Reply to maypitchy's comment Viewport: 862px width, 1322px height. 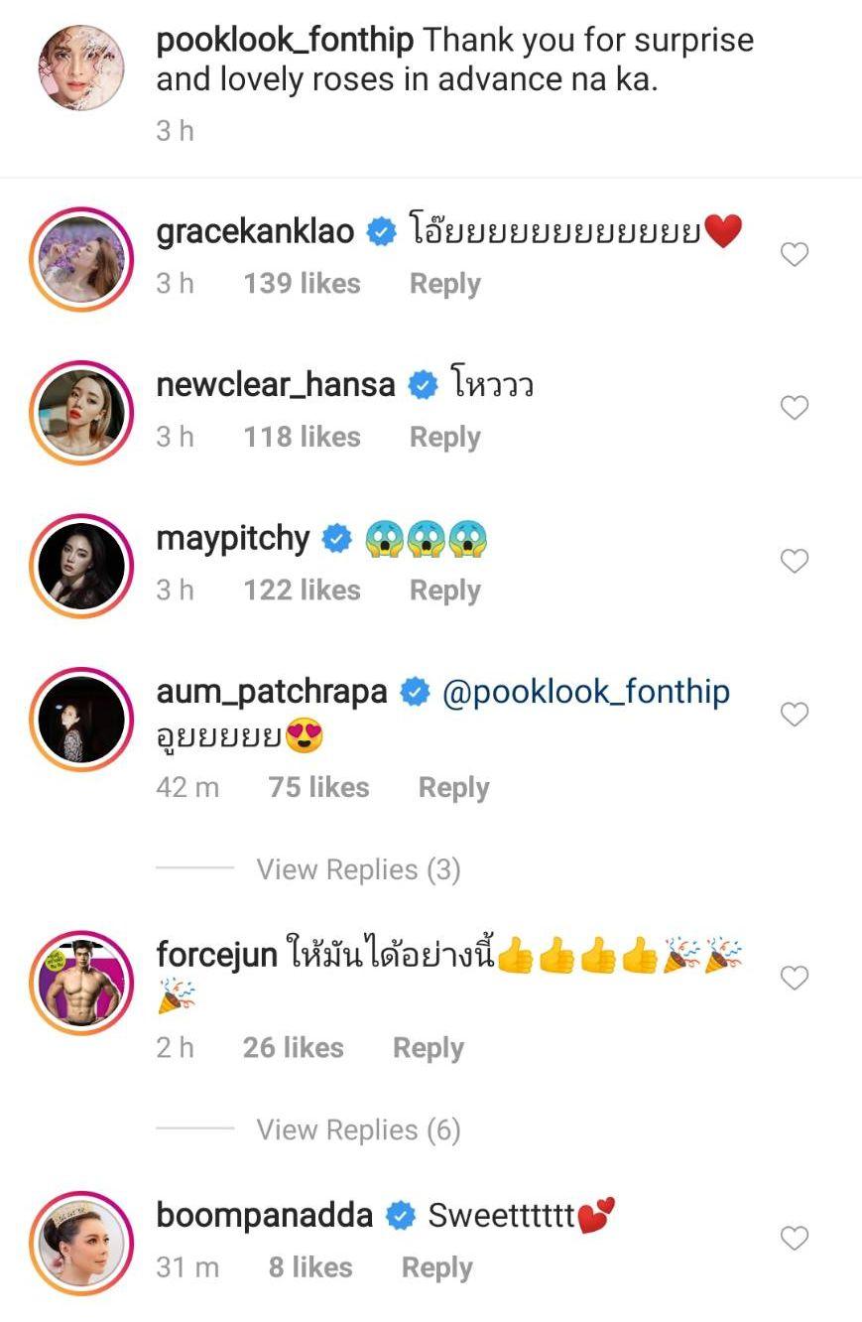[444, 591]
